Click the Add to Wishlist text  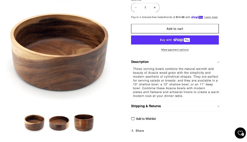(146, 119)
